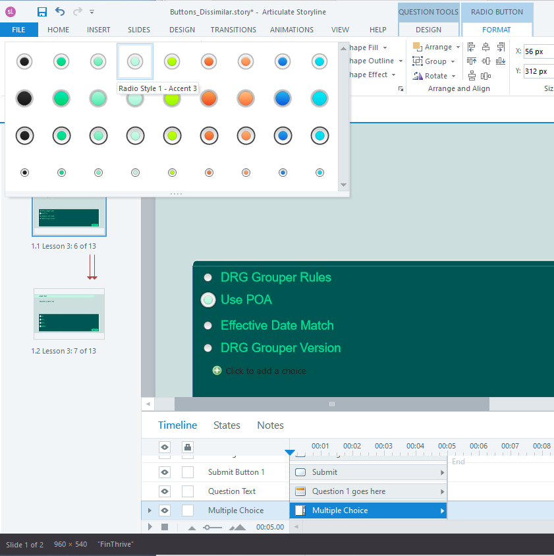Switch to the States panel tab
The image size is (554, 556).
[x=227, y=425]
